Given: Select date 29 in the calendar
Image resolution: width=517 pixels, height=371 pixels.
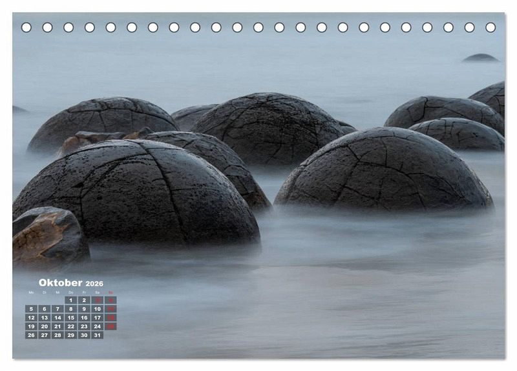Looking at the screenshot, I should (x=70, y=335).
